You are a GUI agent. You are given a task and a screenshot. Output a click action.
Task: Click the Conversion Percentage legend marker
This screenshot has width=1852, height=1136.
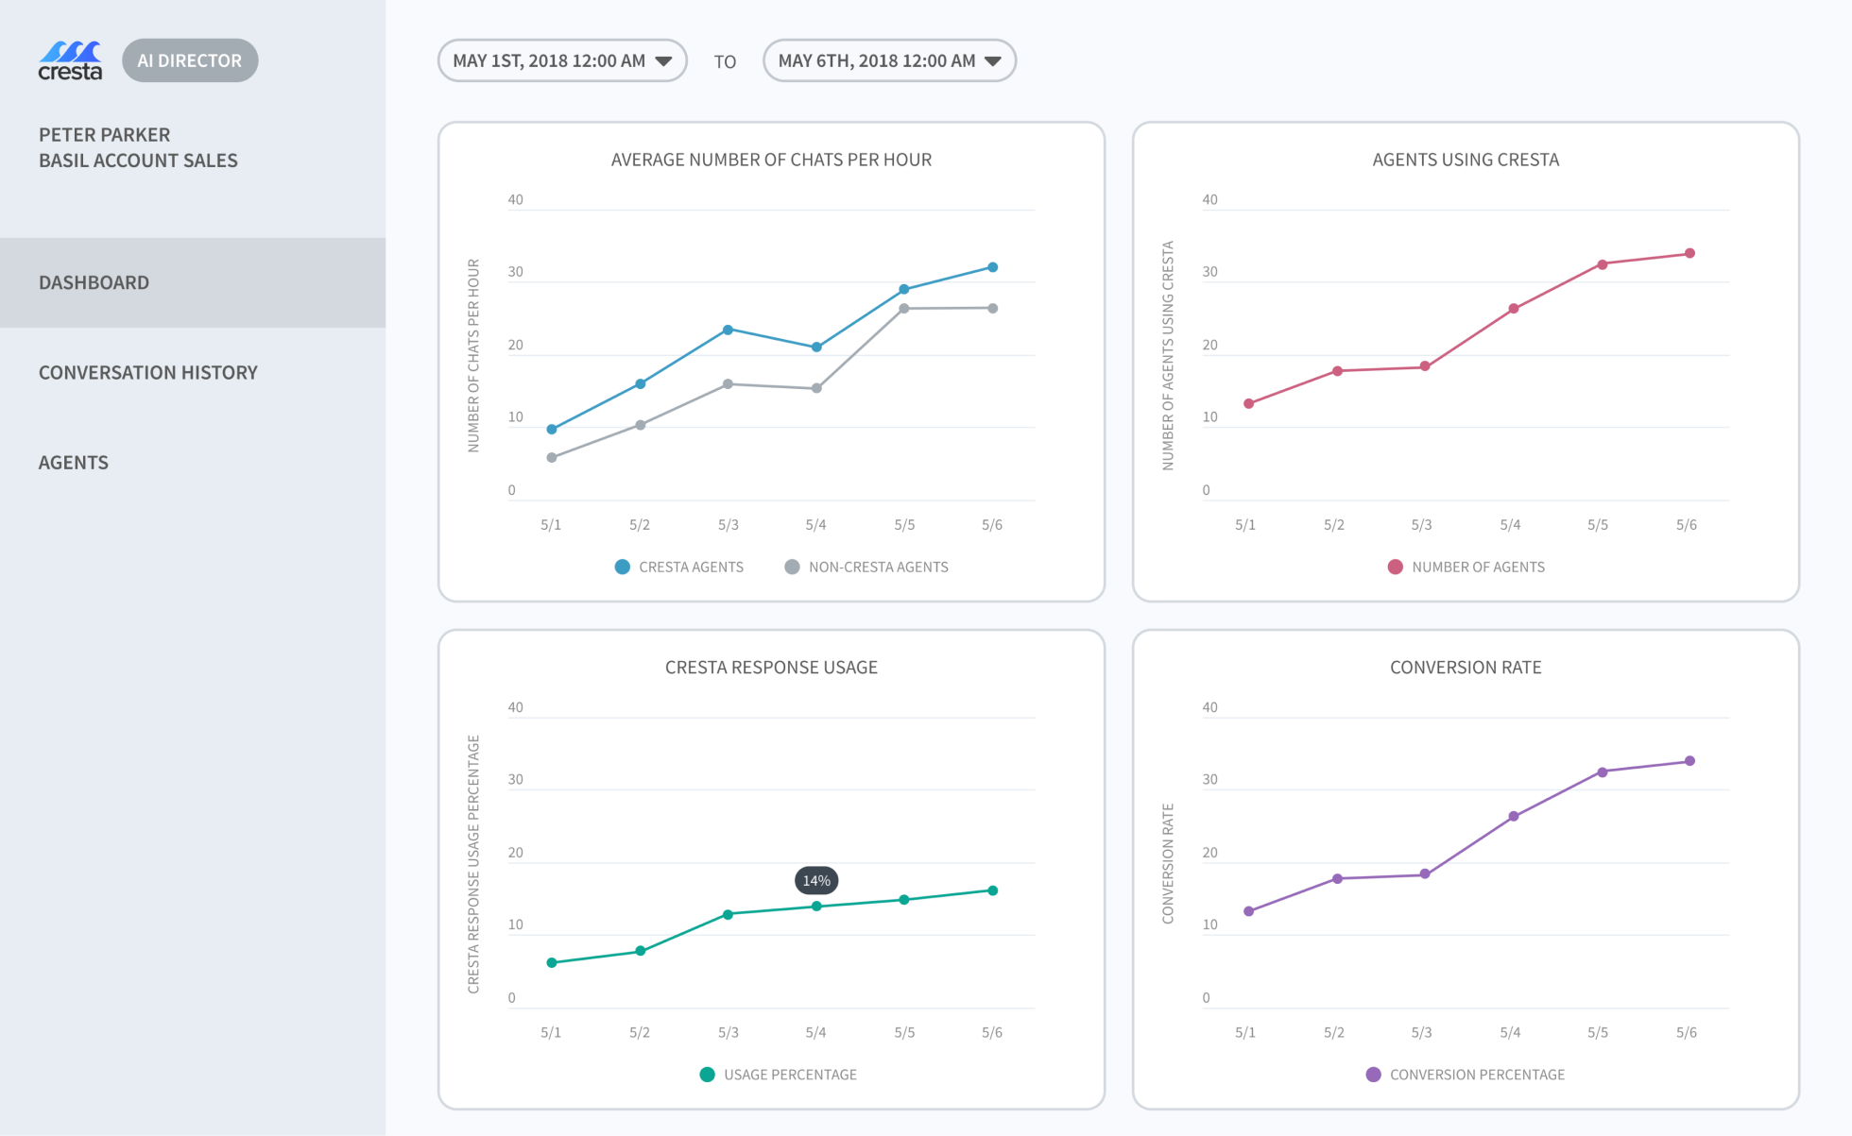click(x=1373, y=1075)
